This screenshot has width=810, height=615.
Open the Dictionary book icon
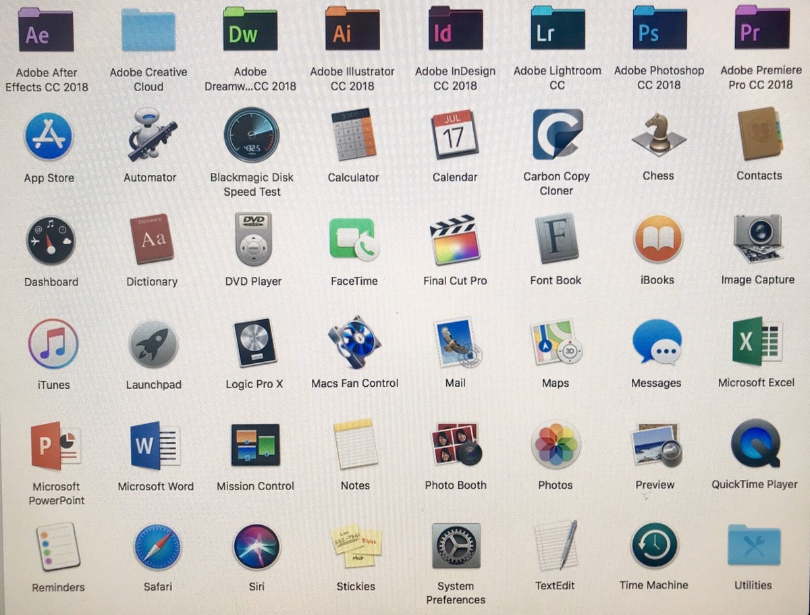pyautogui.click(x=152, y=239)
